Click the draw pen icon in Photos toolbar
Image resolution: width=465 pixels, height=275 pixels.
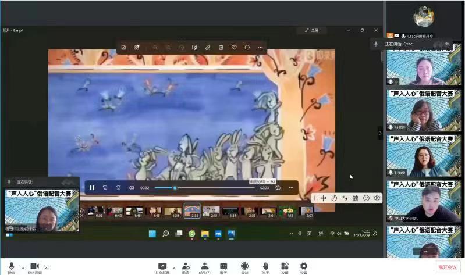point(208,48)
